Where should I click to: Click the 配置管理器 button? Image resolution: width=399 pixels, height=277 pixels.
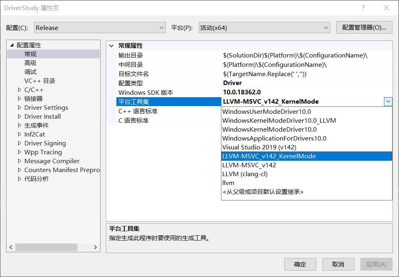[x=364, y=28]
